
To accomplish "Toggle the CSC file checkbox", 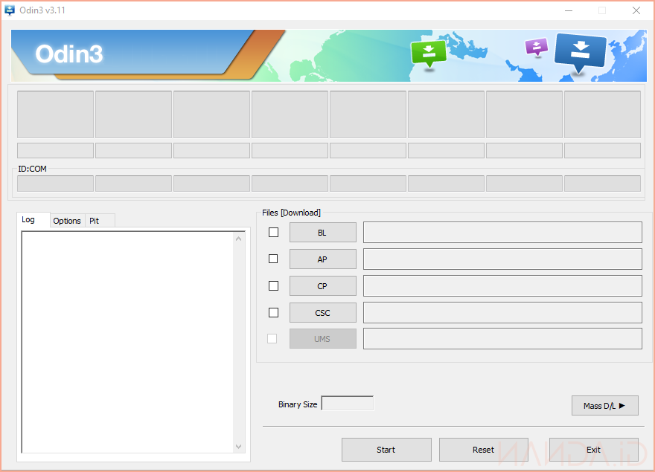I will [x=273, y=312].
